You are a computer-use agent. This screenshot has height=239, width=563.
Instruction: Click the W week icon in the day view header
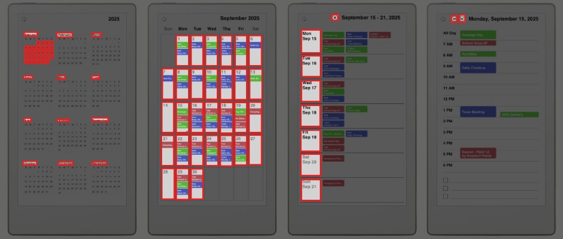point(462,19)
